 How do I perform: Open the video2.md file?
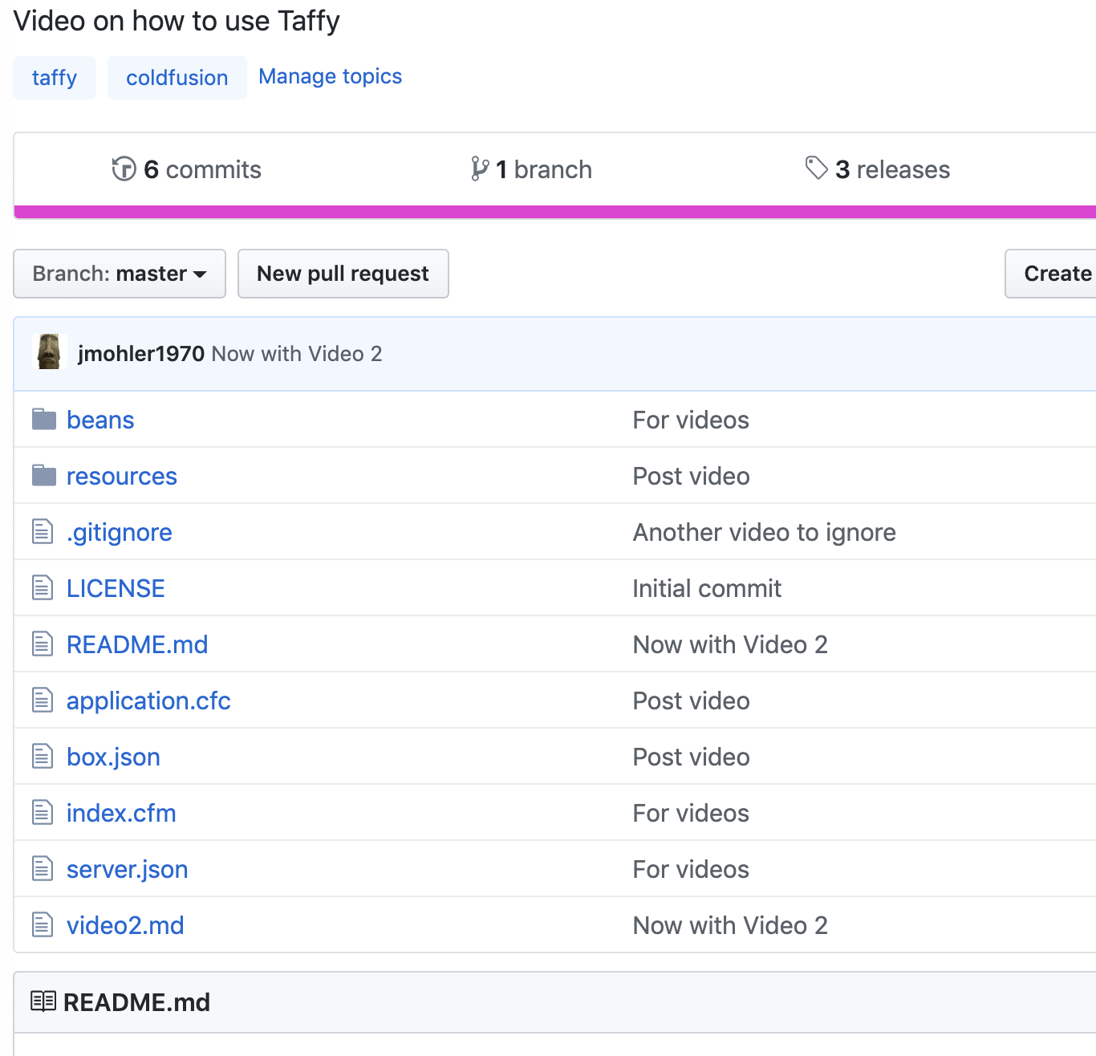(x=125, y=925)
